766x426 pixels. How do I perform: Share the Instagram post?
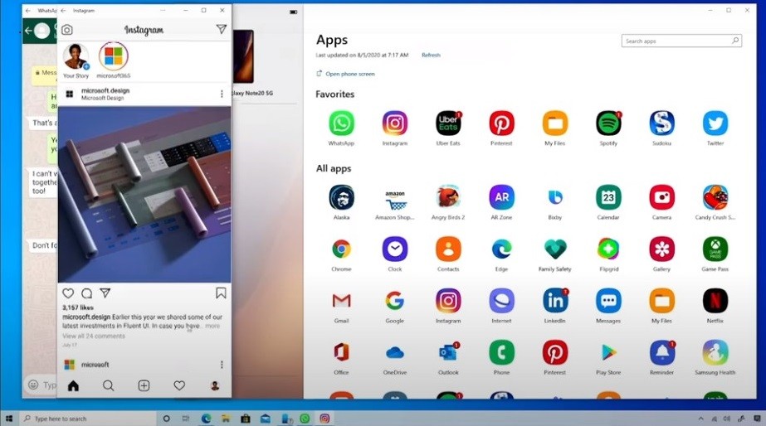point(105,293)
